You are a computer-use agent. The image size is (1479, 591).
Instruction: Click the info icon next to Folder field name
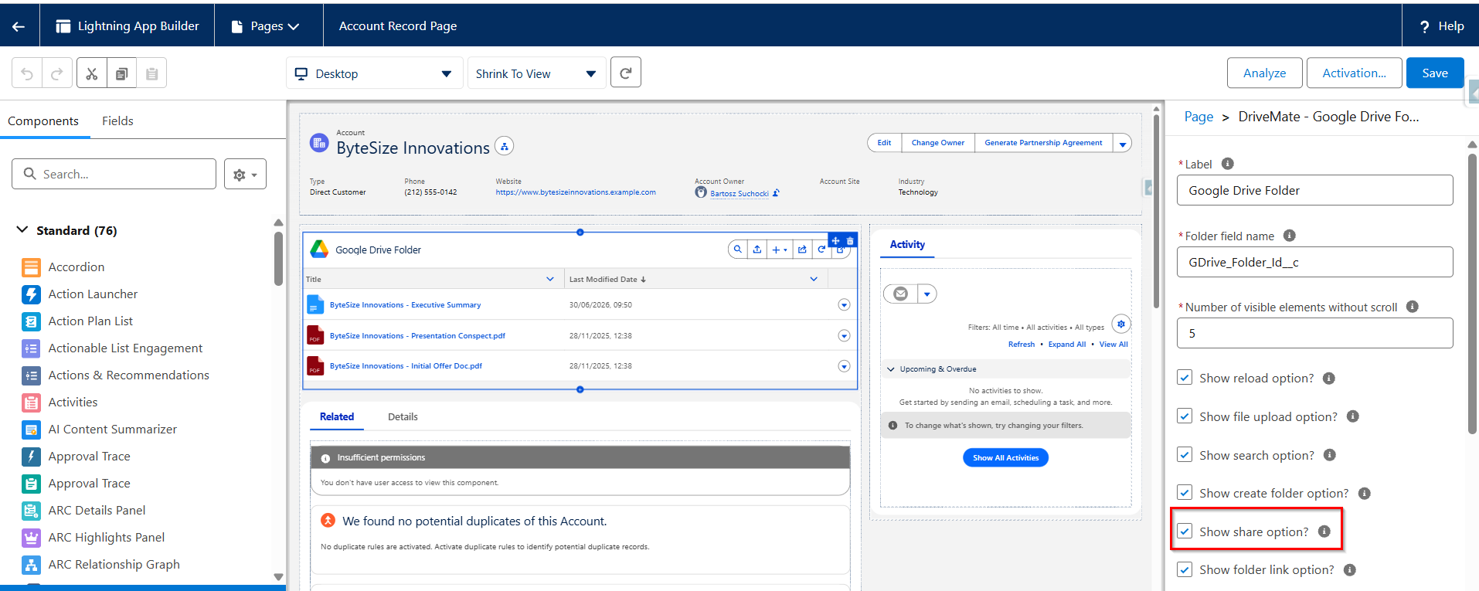pyautogui.click(x=1289, y=236)
